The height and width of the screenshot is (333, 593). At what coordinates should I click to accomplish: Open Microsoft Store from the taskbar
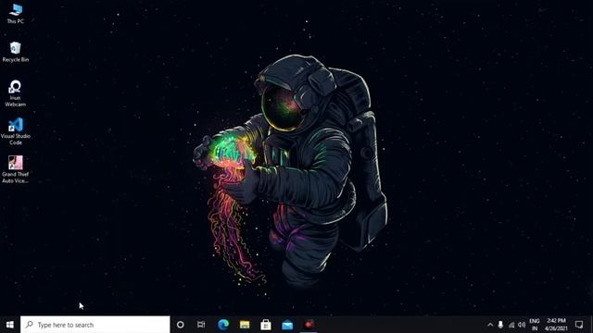pos(266,325)
